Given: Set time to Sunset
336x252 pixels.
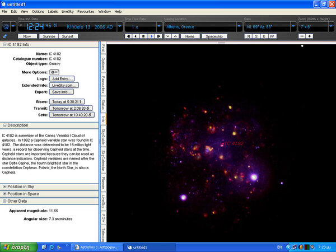Looking at the screenshot, I should 68,36.
